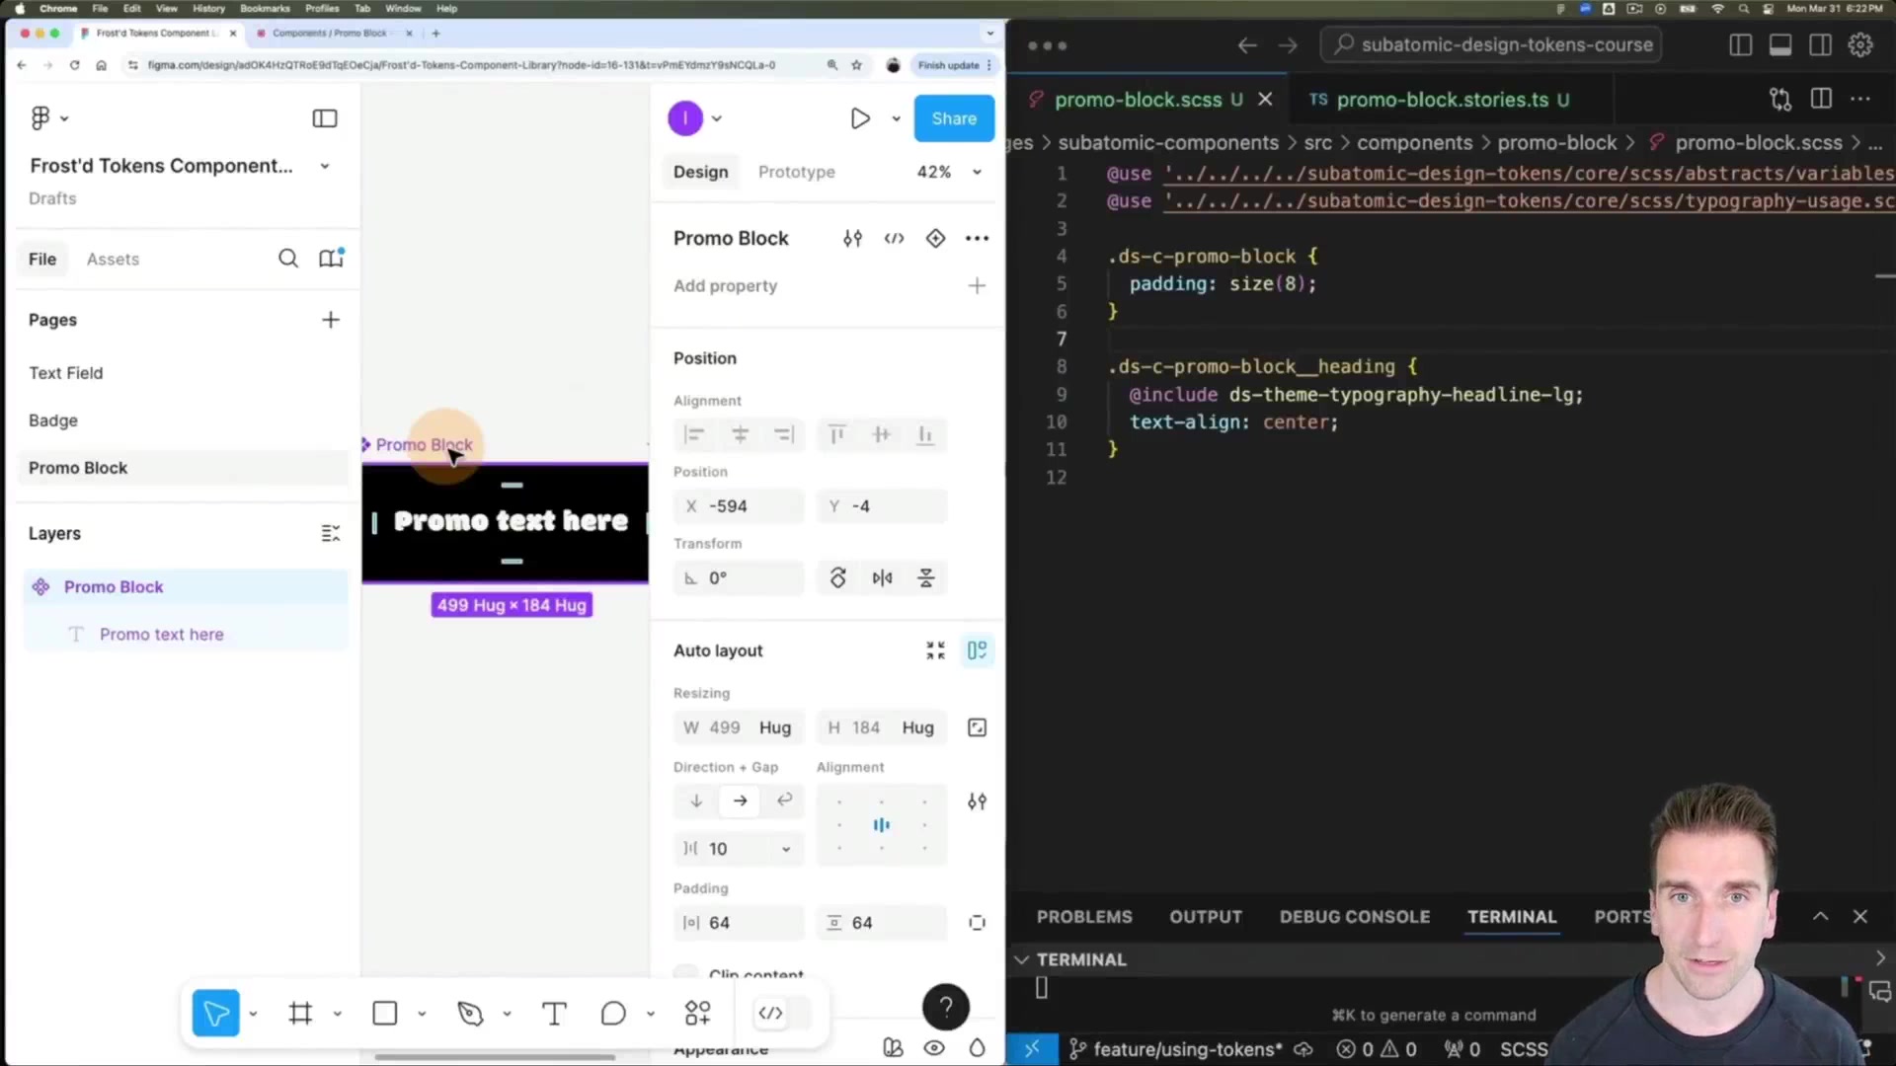Open the Figma main menu icon
1896x1066 pixels.
coord(40,118)
